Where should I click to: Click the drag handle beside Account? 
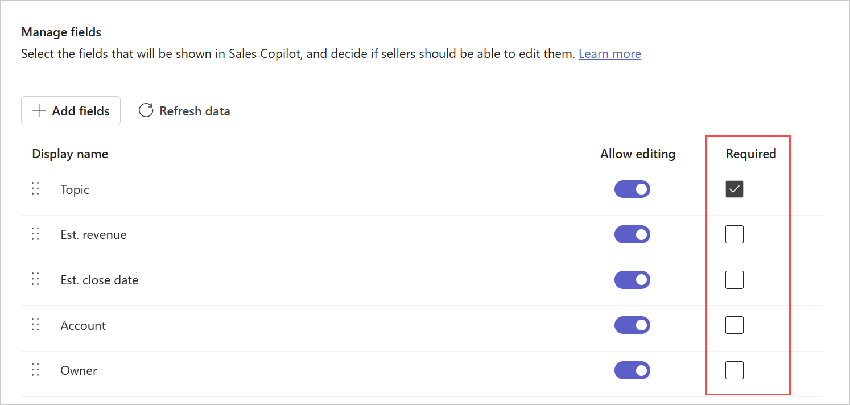pyautogui.click(x=35, y=324)
